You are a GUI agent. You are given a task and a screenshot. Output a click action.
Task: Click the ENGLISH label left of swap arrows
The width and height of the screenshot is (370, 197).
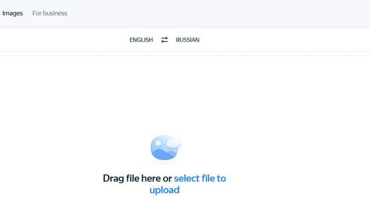(141, 40)
